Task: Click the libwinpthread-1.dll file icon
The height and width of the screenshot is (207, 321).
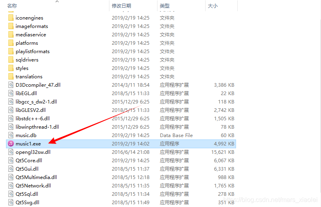Action: (11, 127)
